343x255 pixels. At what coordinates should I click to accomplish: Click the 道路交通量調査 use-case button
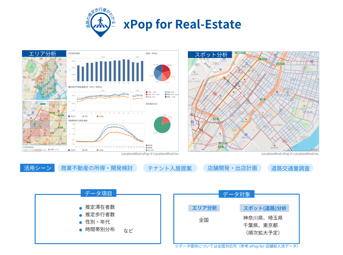290,168
